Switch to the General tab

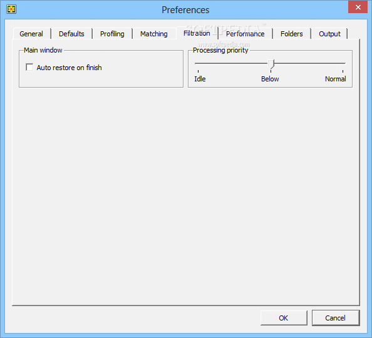[x=31, y=34]
